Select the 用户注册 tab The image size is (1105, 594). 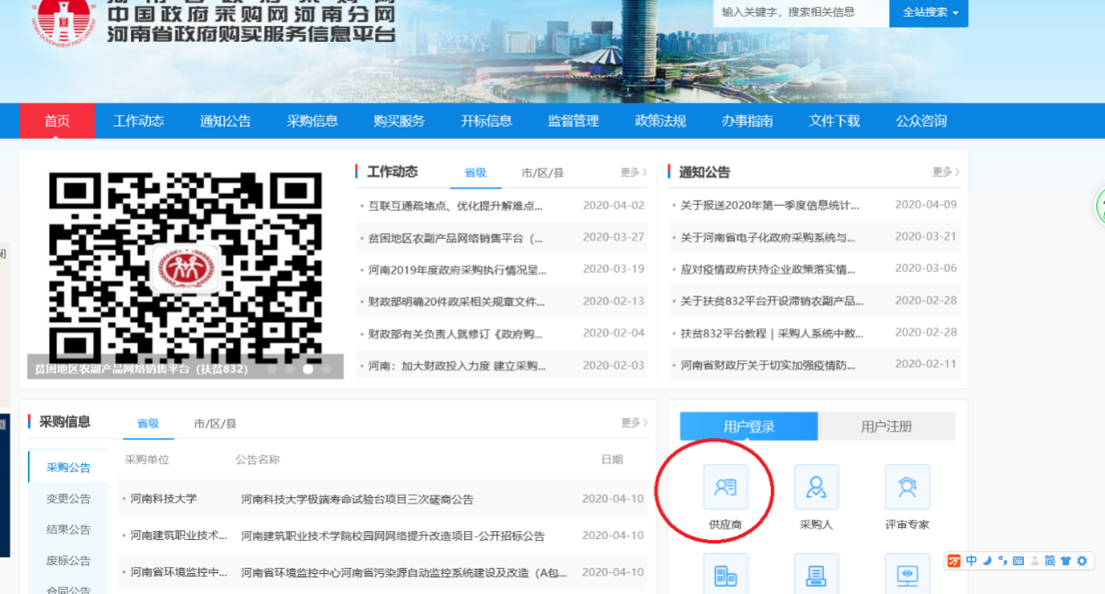pyautogui.click(x=887, y=427)
